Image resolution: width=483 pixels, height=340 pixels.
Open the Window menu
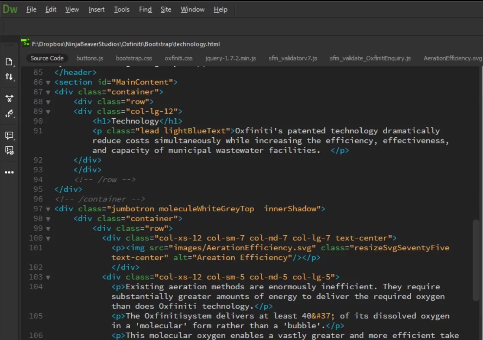pyautogui.click(x=192, y=10)
